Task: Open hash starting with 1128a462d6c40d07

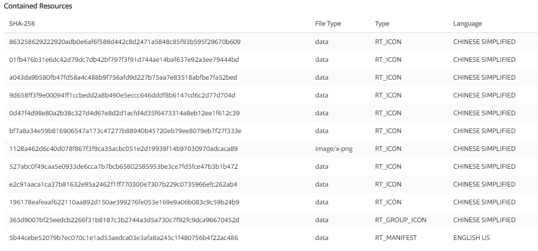Action: click(123, 149)
